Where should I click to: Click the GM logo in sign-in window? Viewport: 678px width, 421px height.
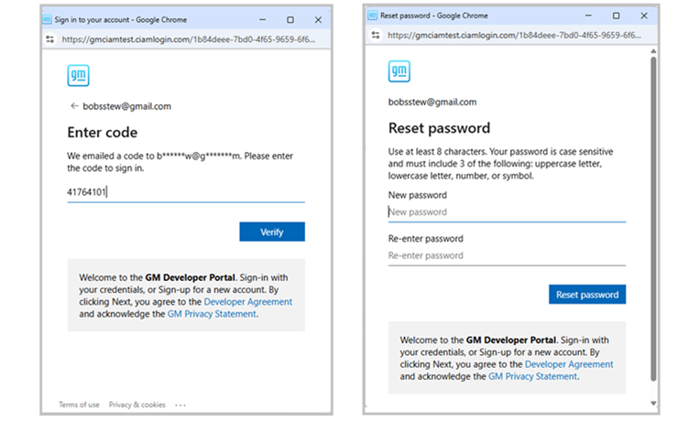click(78, 76)
